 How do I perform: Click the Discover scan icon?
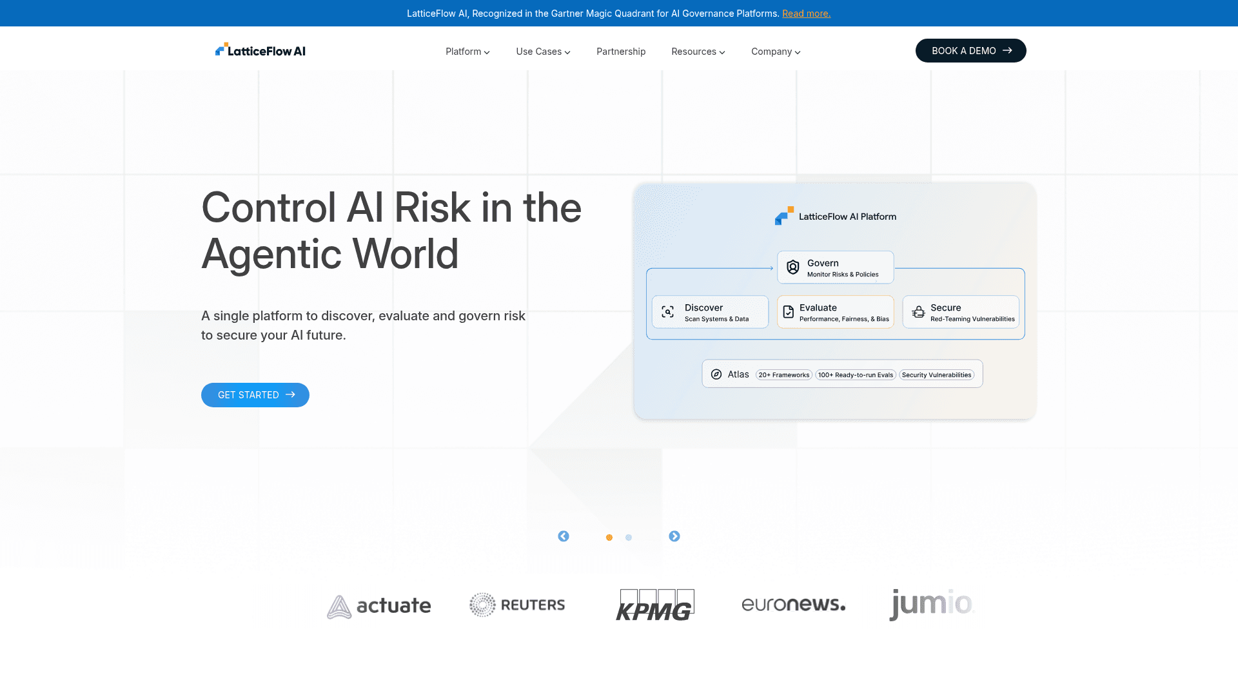pos(668,312)
